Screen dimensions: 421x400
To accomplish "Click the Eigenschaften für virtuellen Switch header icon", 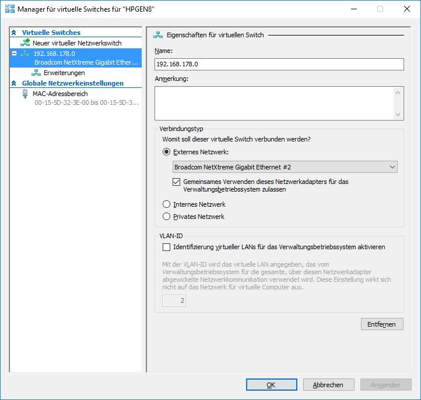I will (x=158, y=35).
